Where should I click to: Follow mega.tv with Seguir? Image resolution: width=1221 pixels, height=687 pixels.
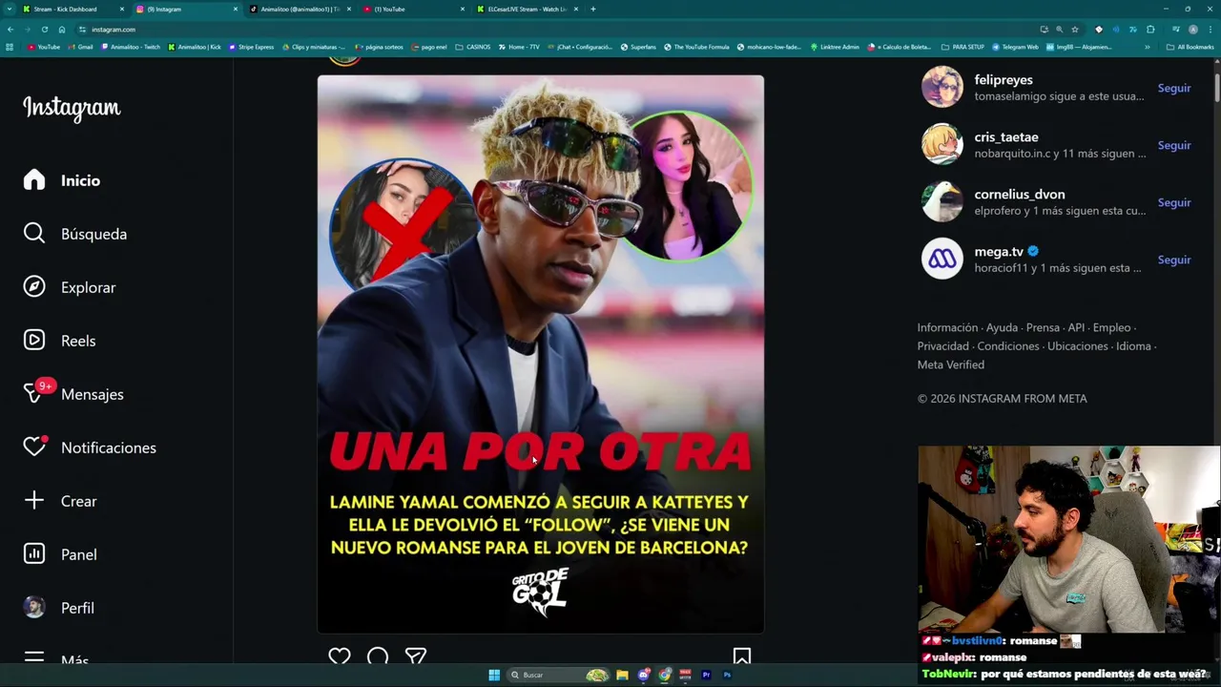[x=1174, y=260]
